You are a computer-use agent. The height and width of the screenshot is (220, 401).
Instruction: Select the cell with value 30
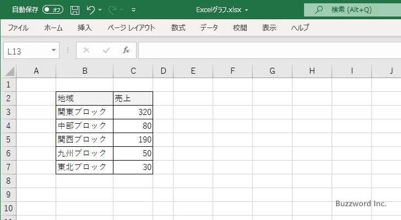click(133, 167)
